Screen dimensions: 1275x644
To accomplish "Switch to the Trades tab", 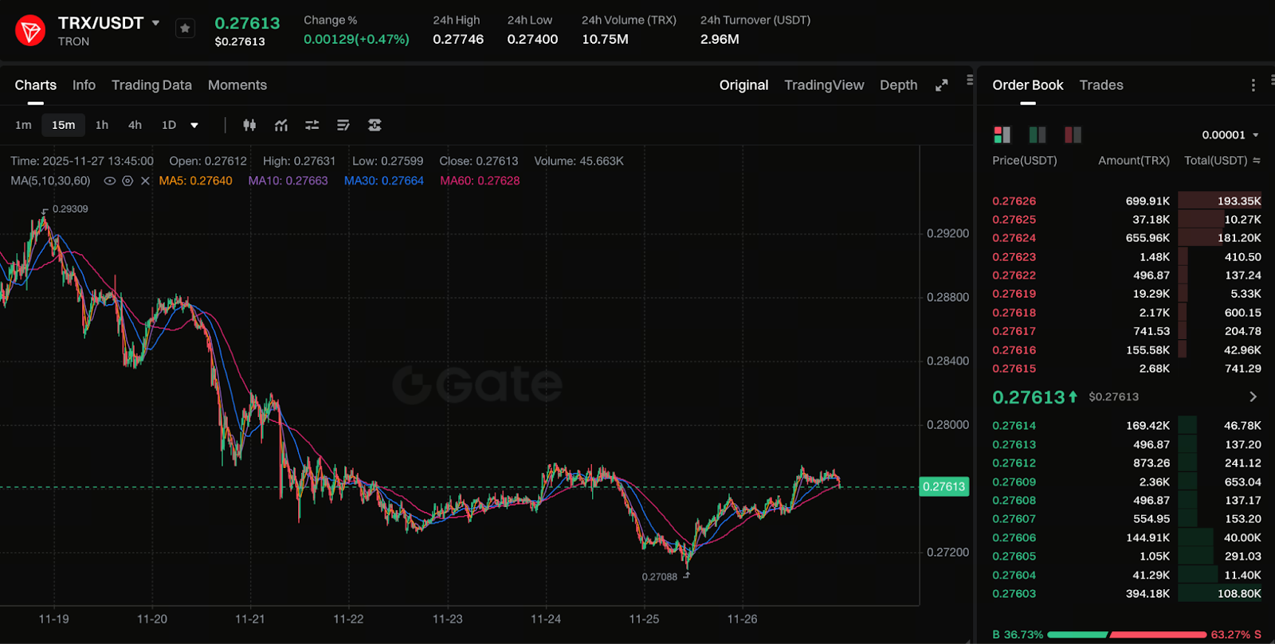I will (1101, 85).
